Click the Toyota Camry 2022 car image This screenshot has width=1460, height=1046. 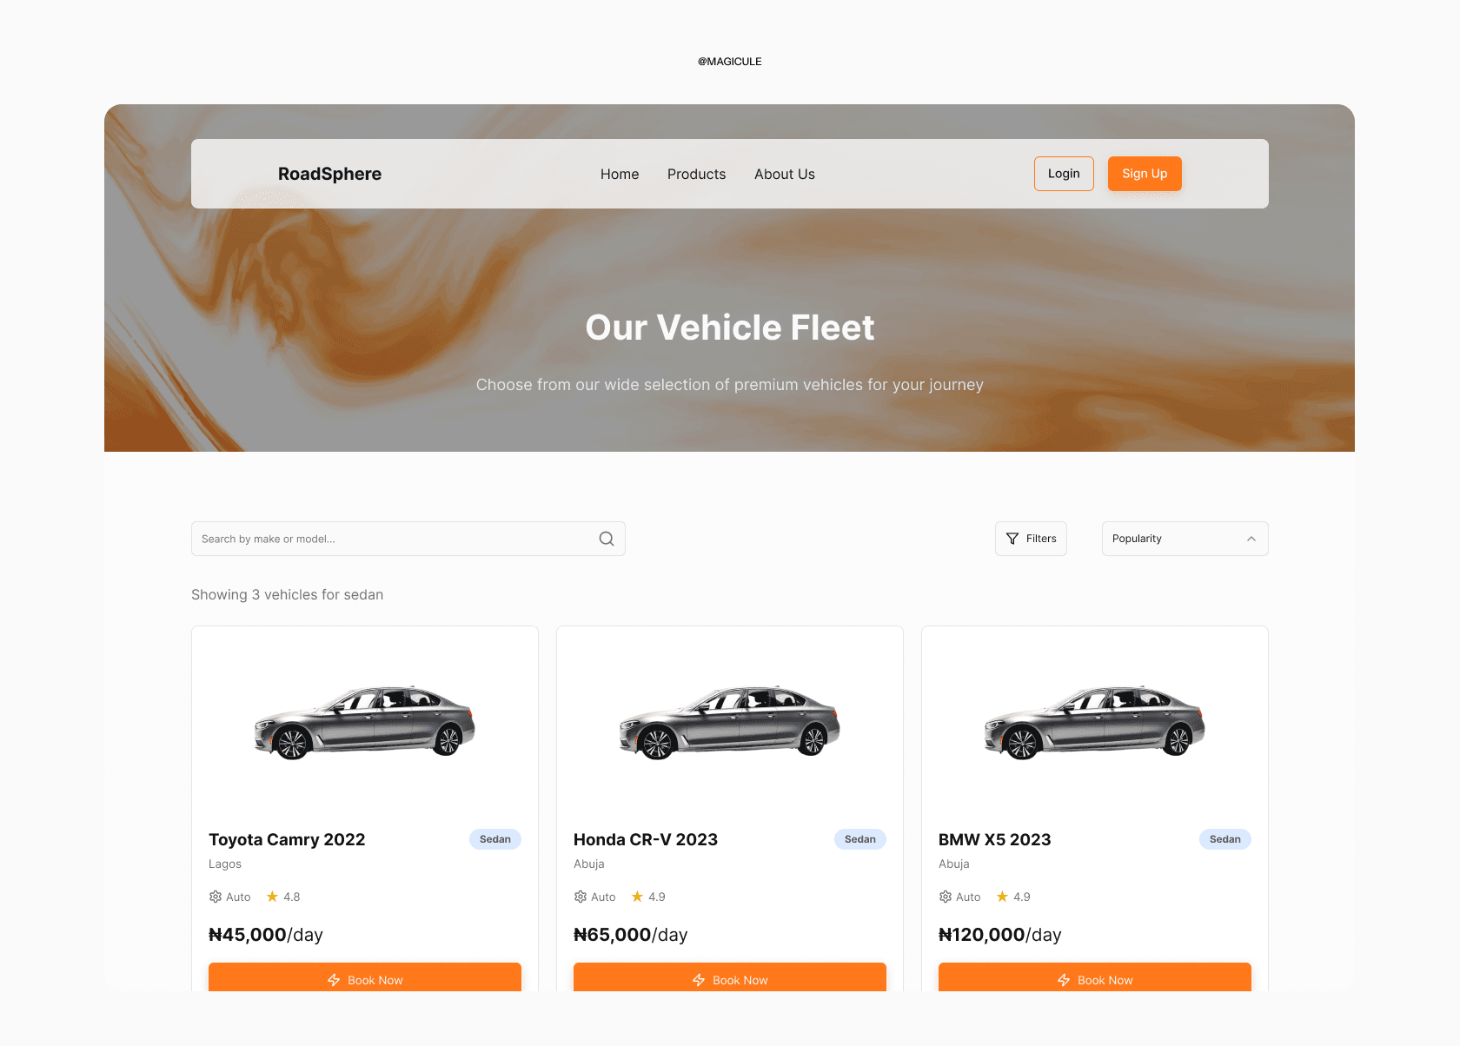coord(365,723)
